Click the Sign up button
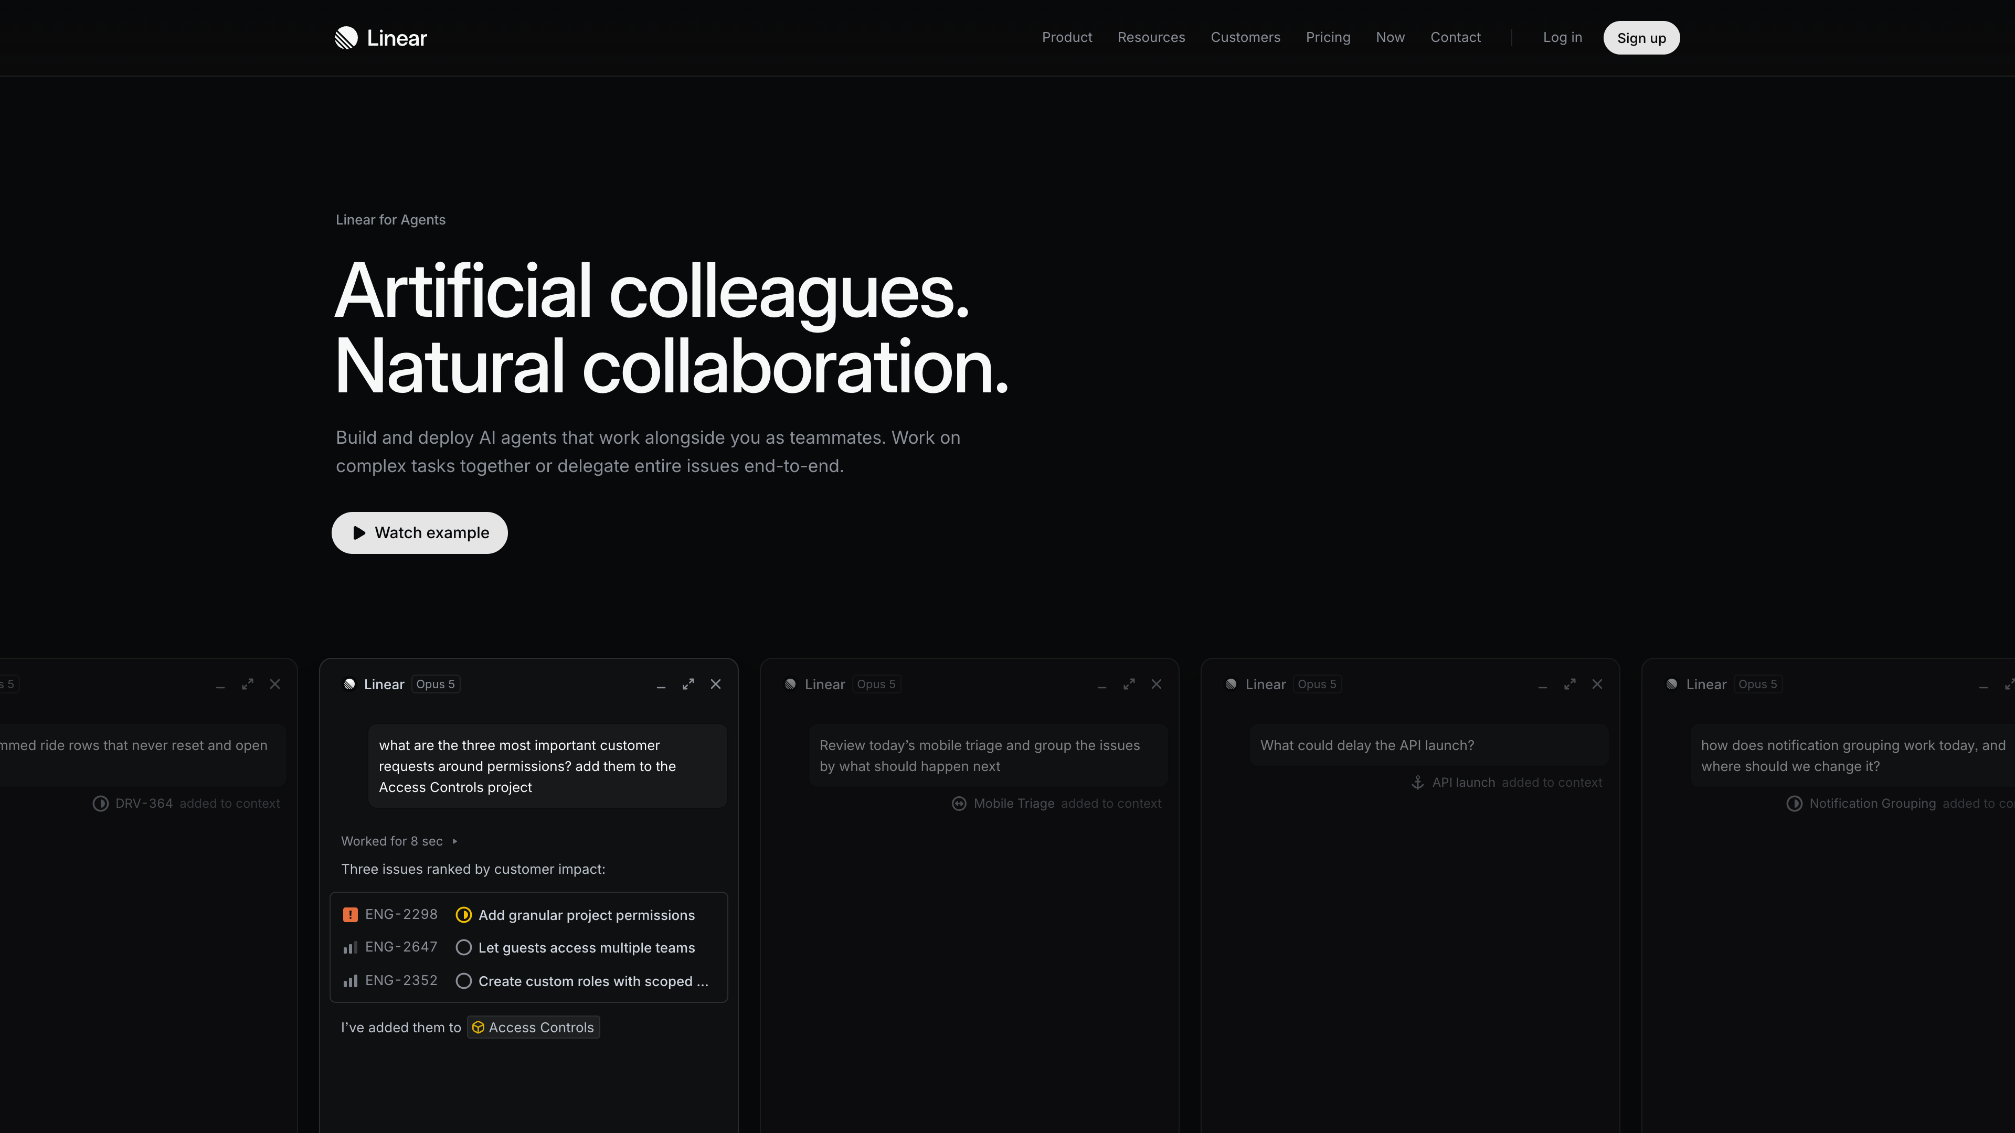The height and width of the screenshot is (1133, 2015). [x=1641, y=38]
